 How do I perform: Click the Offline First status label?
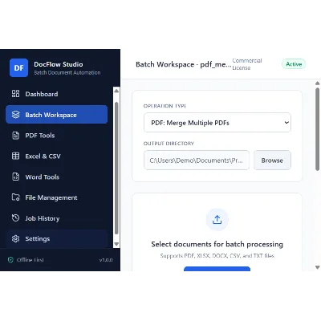coord(30,260)
